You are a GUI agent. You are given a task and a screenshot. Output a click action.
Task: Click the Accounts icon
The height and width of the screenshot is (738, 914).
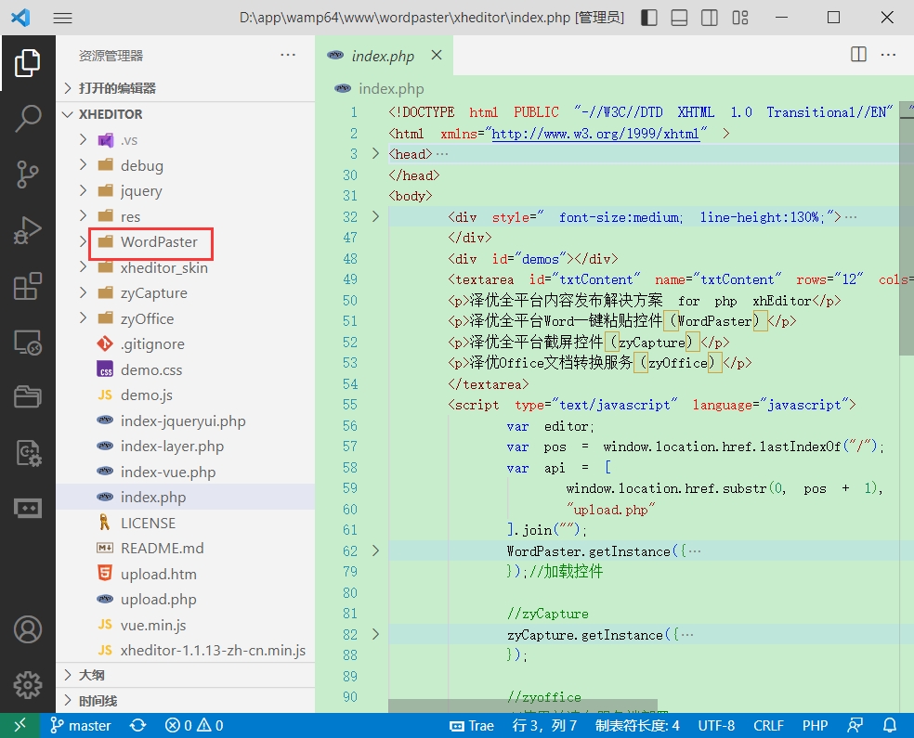click(27, 629)
